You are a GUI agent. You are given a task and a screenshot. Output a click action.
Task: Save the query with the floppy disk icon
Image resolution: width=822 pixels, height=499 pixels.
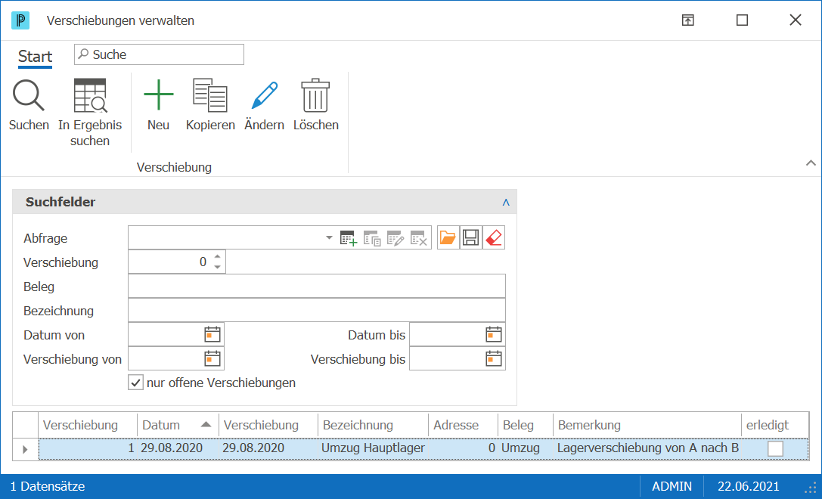click(471, 237)
